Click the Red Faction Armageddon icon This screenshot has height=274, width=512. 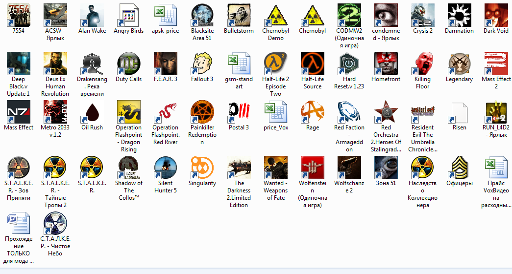click(349, 112)
